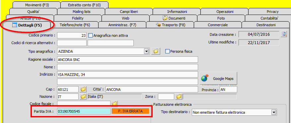Screen dimensions: 291x123
Task: Open the Telefono/note (F6) tab
Action: (x=74, y=25)
